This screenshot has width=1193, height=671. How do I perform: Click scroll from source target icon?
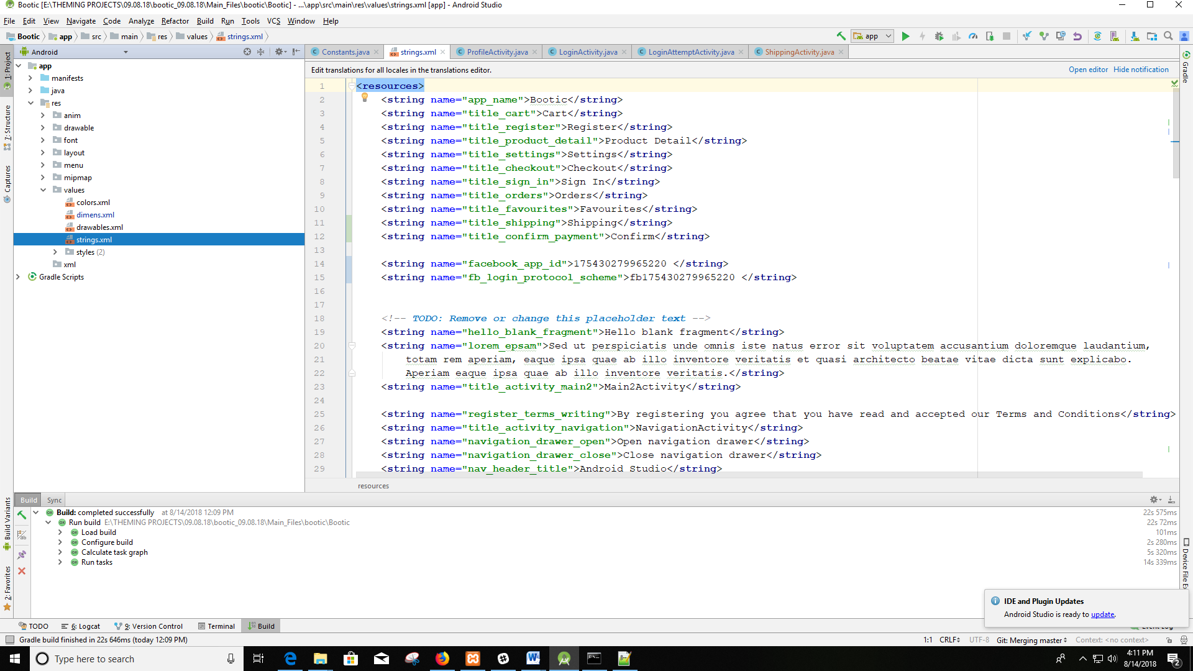[247, 52]
